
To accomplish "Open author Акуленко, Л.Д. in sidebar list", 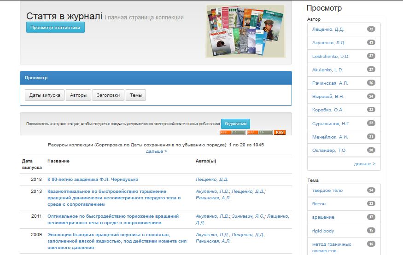I will (328, 43).
